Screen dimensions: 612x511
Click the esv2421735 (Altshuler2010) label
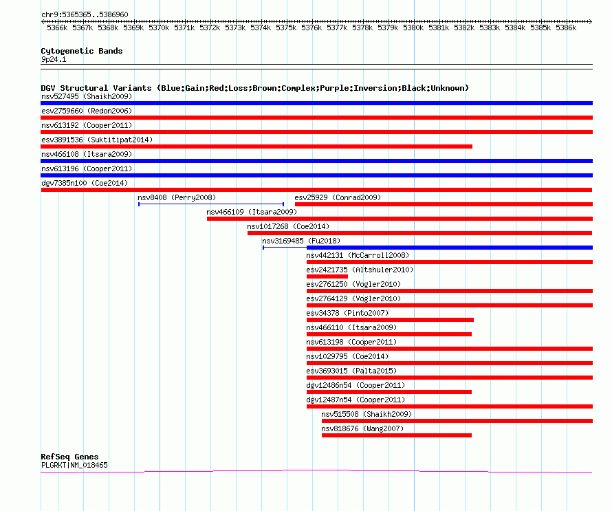[360, 270]
